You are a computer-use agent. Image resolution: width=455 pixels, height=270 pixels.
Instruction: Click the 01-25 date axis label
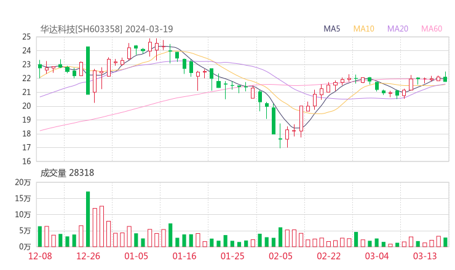pyautogui.click(x=232, y=256)
